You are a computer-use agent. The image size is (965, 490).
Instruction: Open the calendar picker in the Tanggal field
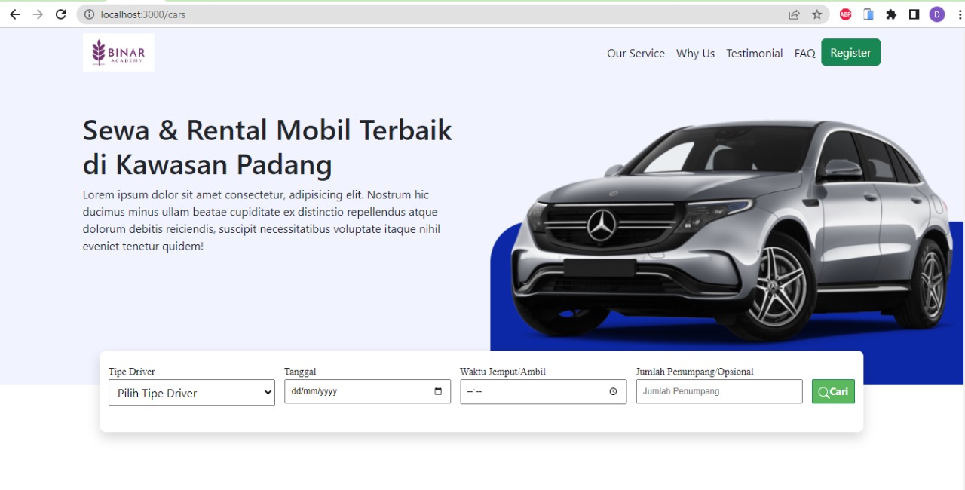coord(437,391)
